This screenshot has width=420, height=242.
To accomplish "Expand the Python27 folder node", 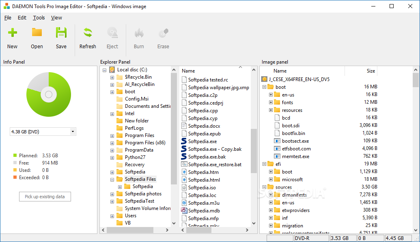I will [112, 158].
